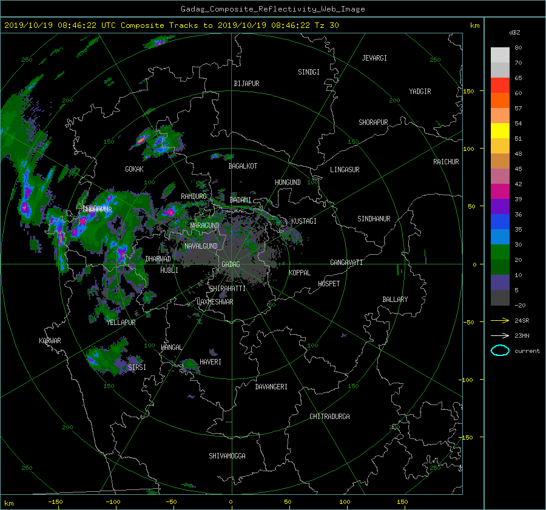
Task: Click the dBZ legend heading
Action: click(x=514, y=33)
